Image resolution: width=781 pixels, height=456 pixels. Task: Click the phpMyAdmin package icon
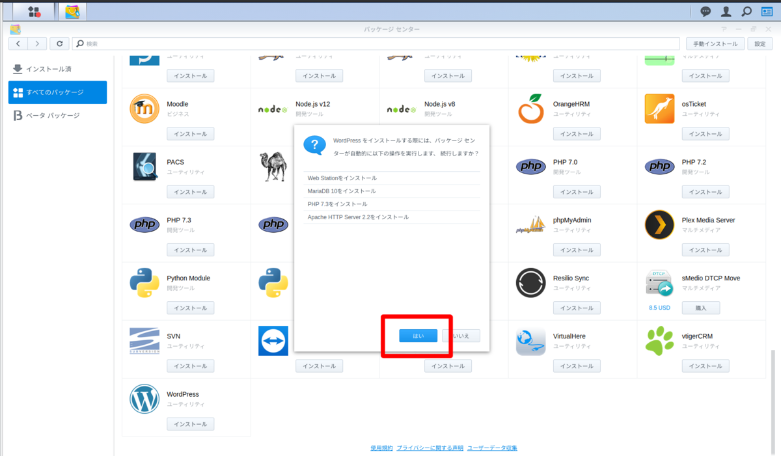[x=530, y=225]
